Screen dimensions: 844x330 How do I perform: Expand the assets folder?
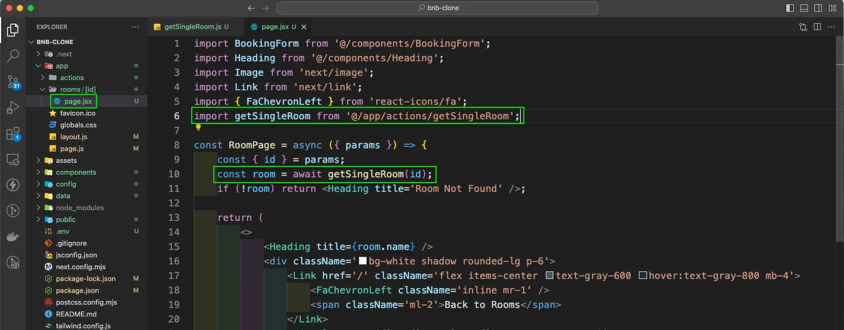tap(38, 160)
